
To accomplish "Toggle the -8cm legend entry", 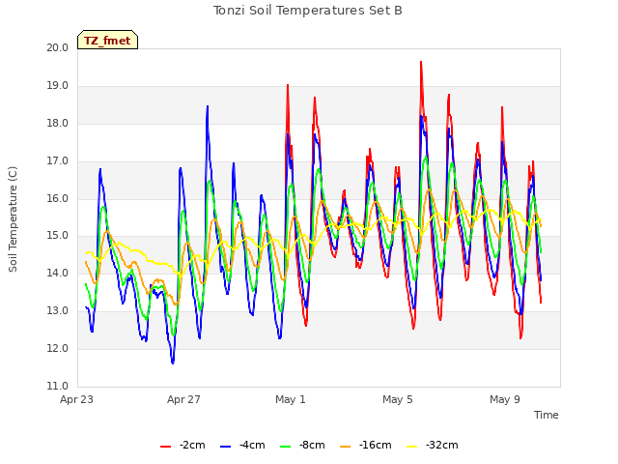I will 302,446.
